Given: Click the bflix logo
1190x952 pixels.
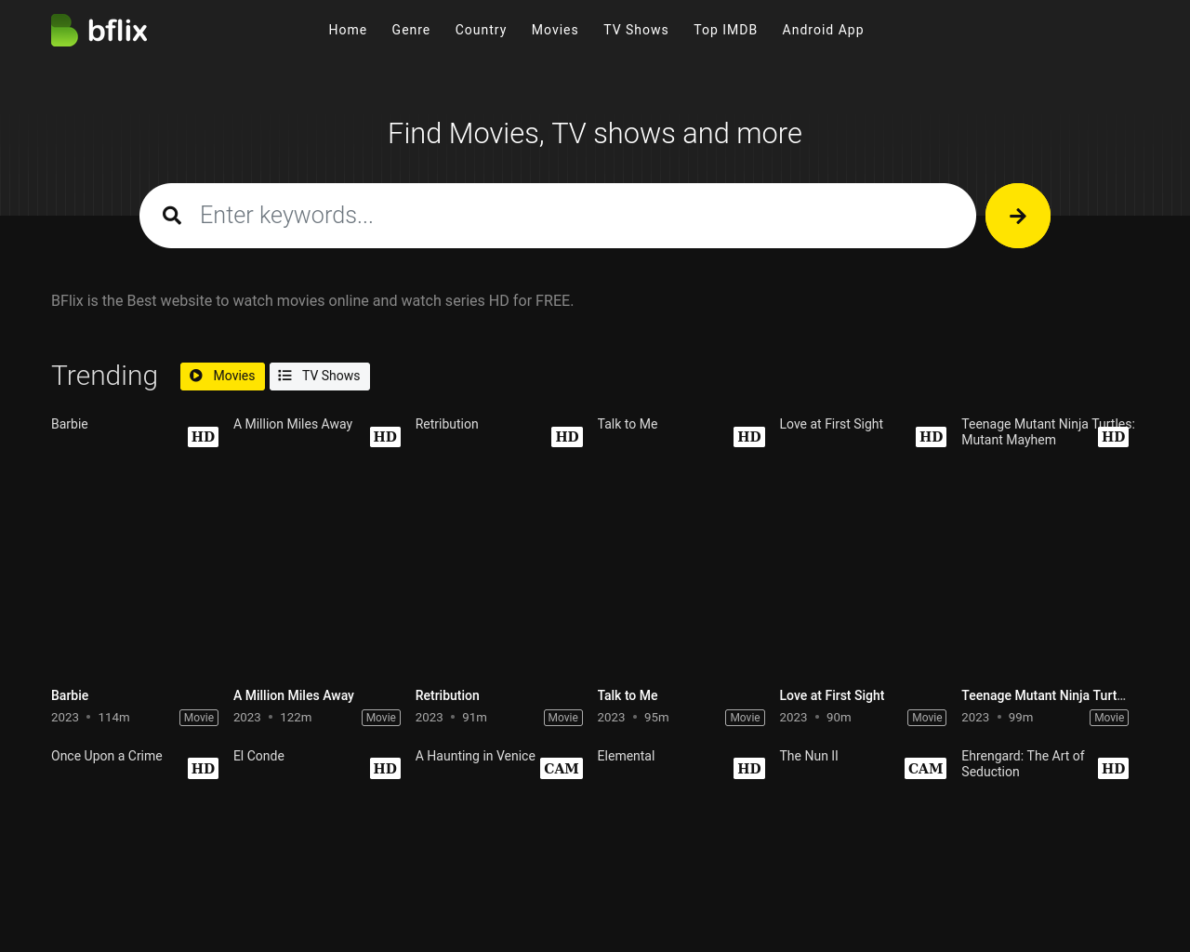Looking at the screenshot, I should tap(99, 30).
